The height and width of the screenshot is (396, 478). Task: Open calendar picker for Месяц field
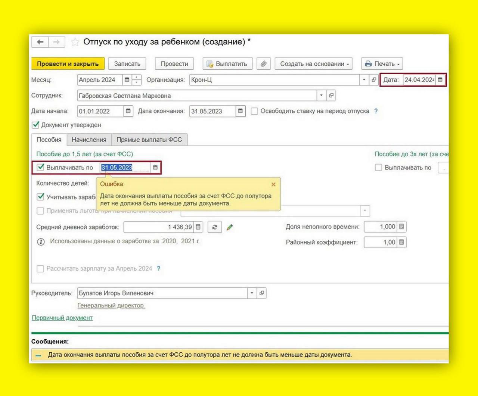click(127, 80)
